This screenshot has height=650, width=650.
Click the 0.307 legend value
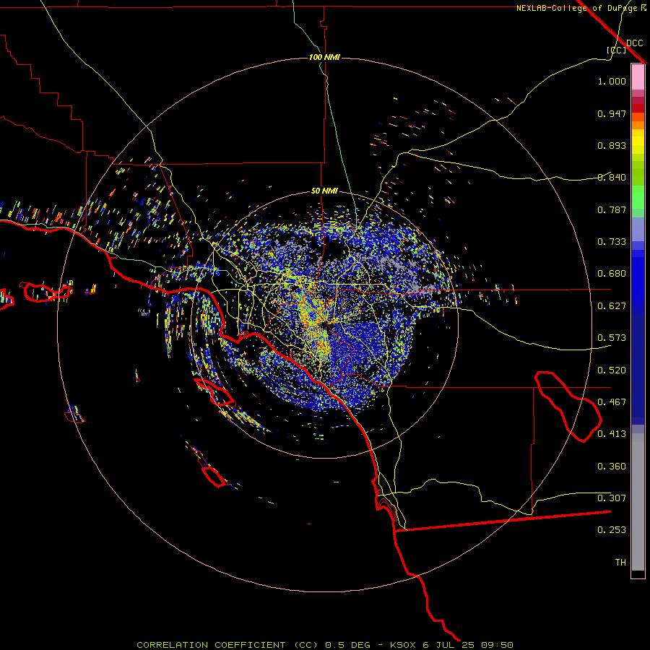(x=612, y=498)
